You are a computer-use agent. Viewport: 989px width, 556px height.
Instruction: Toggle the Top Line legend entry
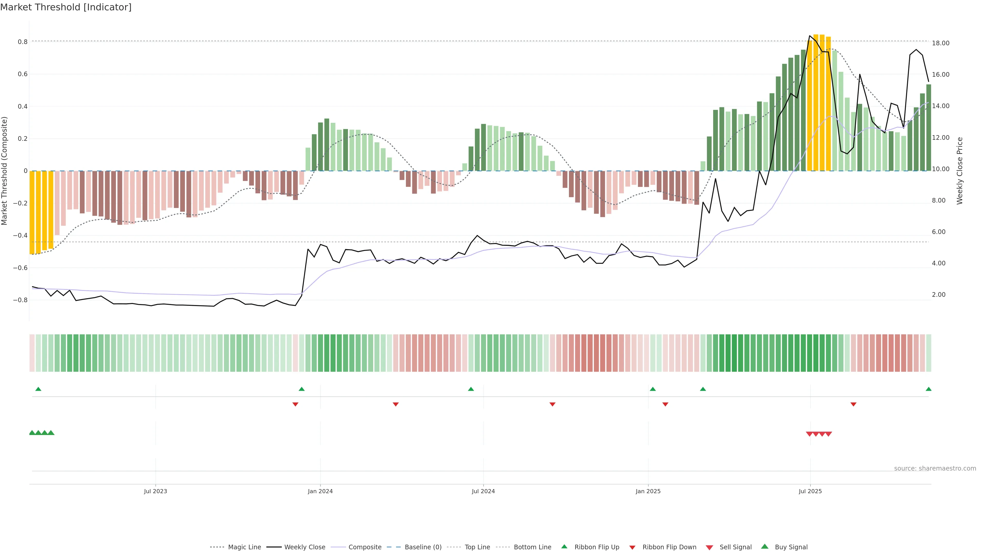[x=477, y=547]
